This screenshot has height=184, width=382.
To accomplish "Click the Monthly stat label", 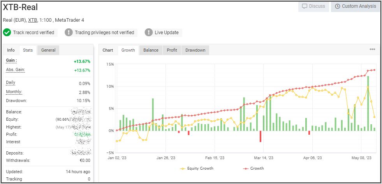I will [x=14, y=92].
